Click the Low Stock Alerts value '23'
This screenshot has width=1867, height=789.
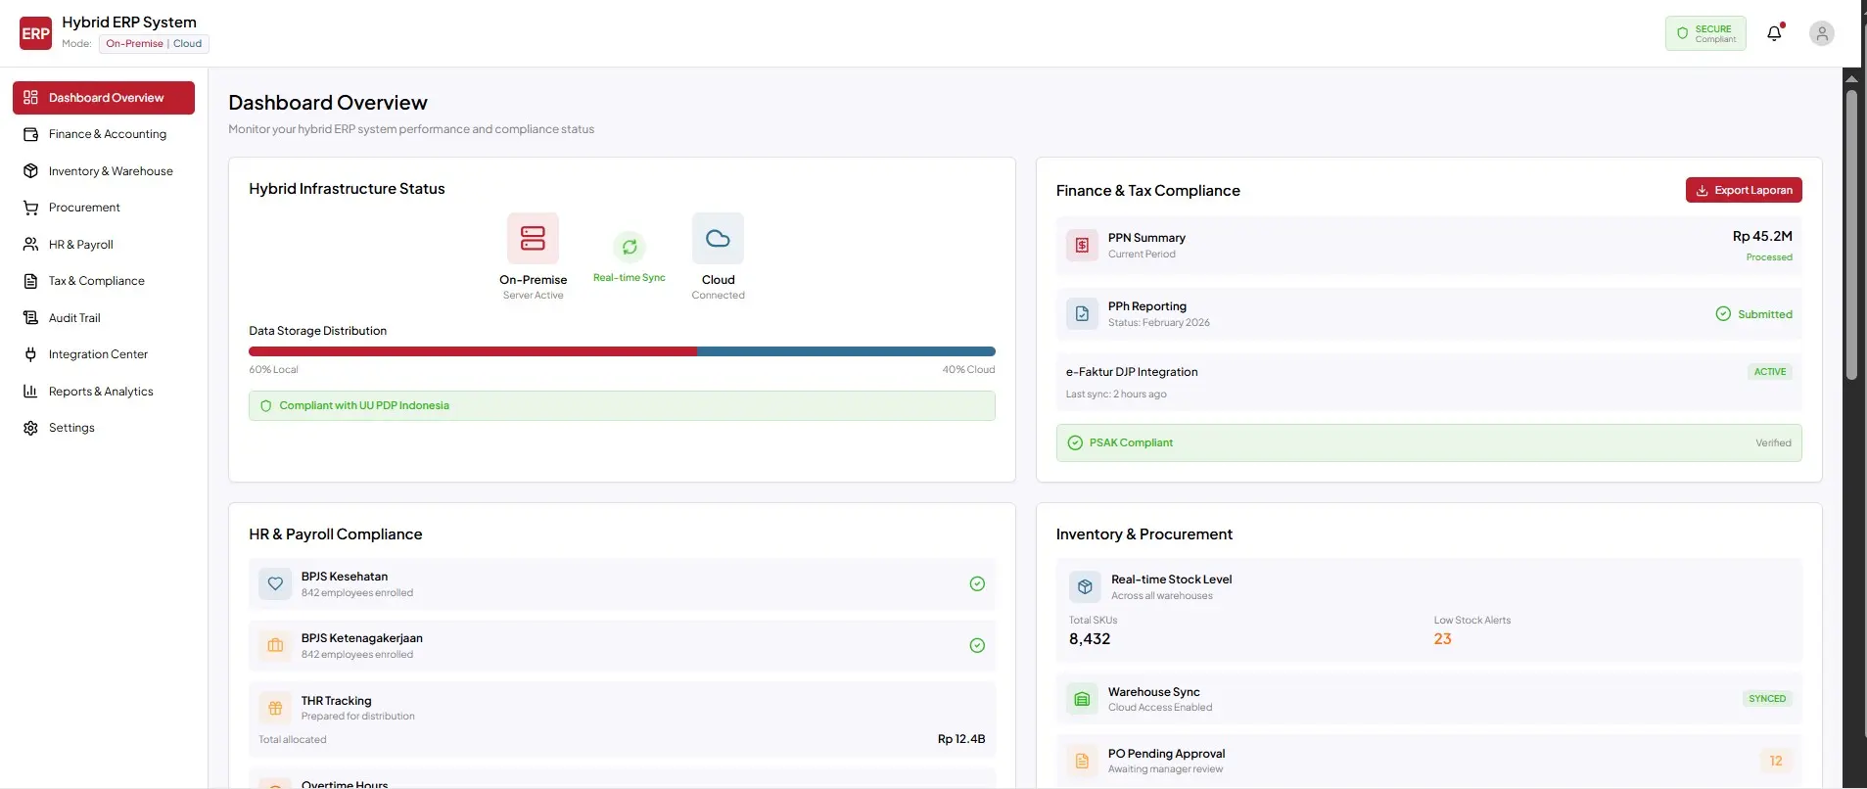click(x=1442, y=639)
